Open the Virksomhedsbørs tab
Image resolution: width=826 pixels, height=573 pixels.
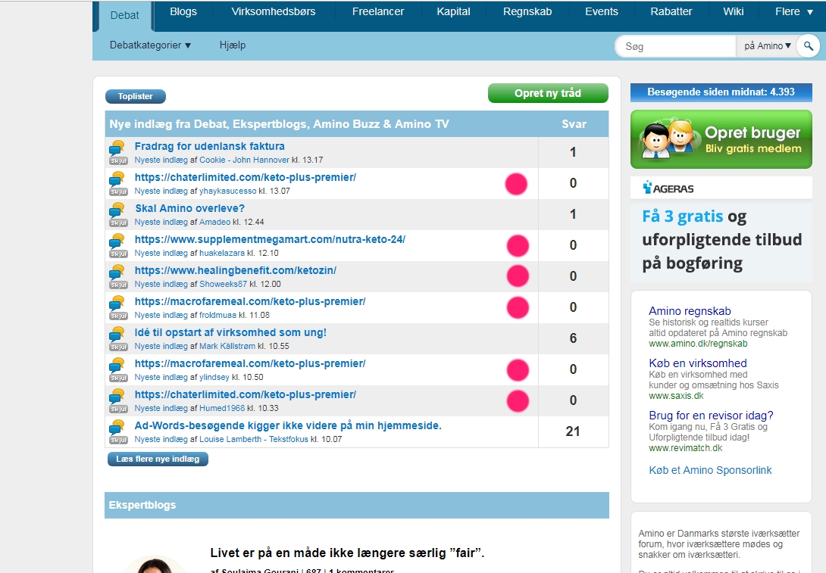(274, 12)
